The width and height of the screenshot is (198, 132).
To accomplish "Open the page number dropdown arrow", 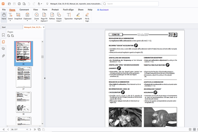I will tap(27, 129).
